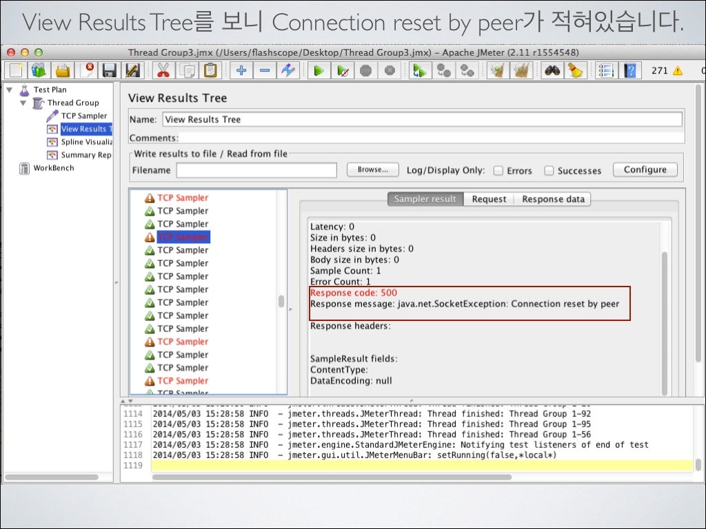Viewport: 706px width, 529px height.
Task: Clear current results with the broom icon
Action: pyautogui.click(x=498, y=71)
